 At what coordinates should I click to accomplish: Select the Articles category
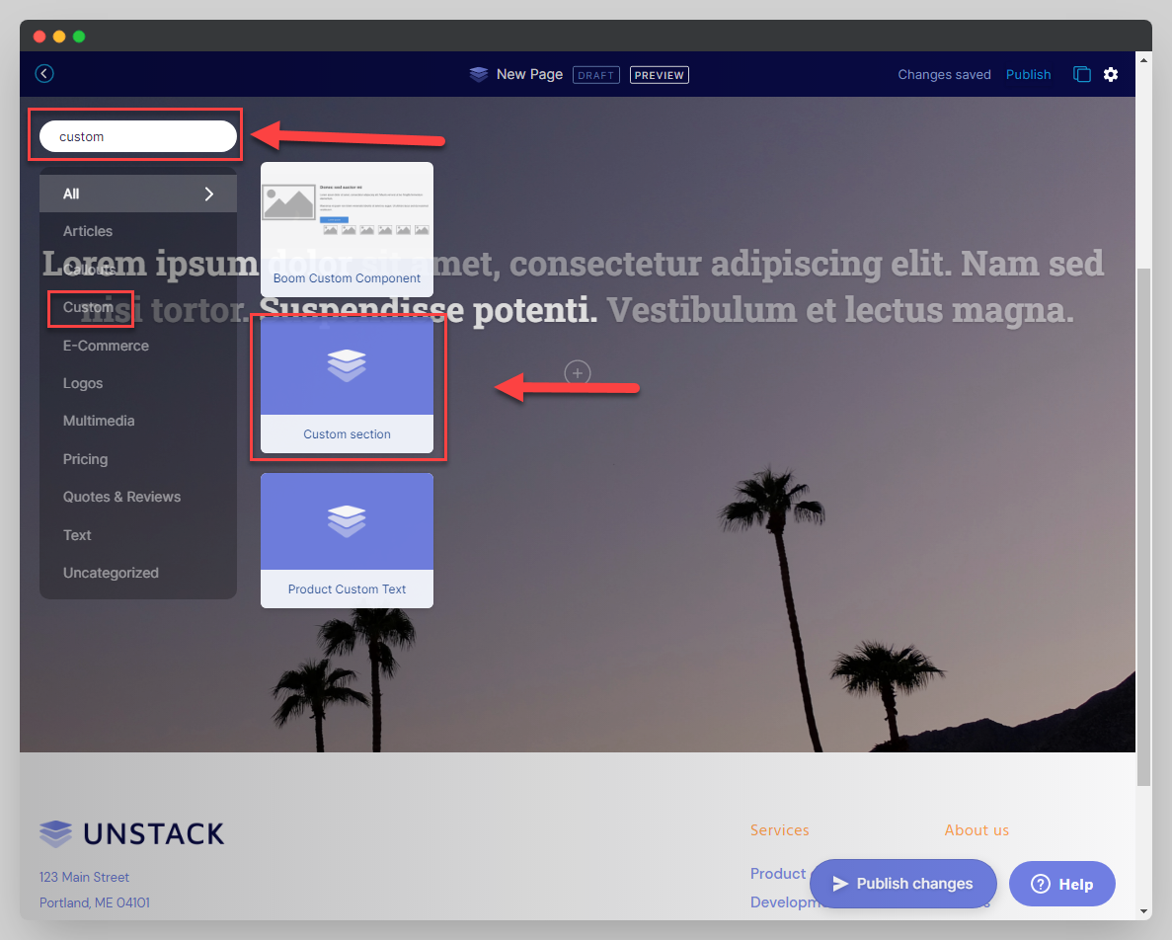pos(88,232)
